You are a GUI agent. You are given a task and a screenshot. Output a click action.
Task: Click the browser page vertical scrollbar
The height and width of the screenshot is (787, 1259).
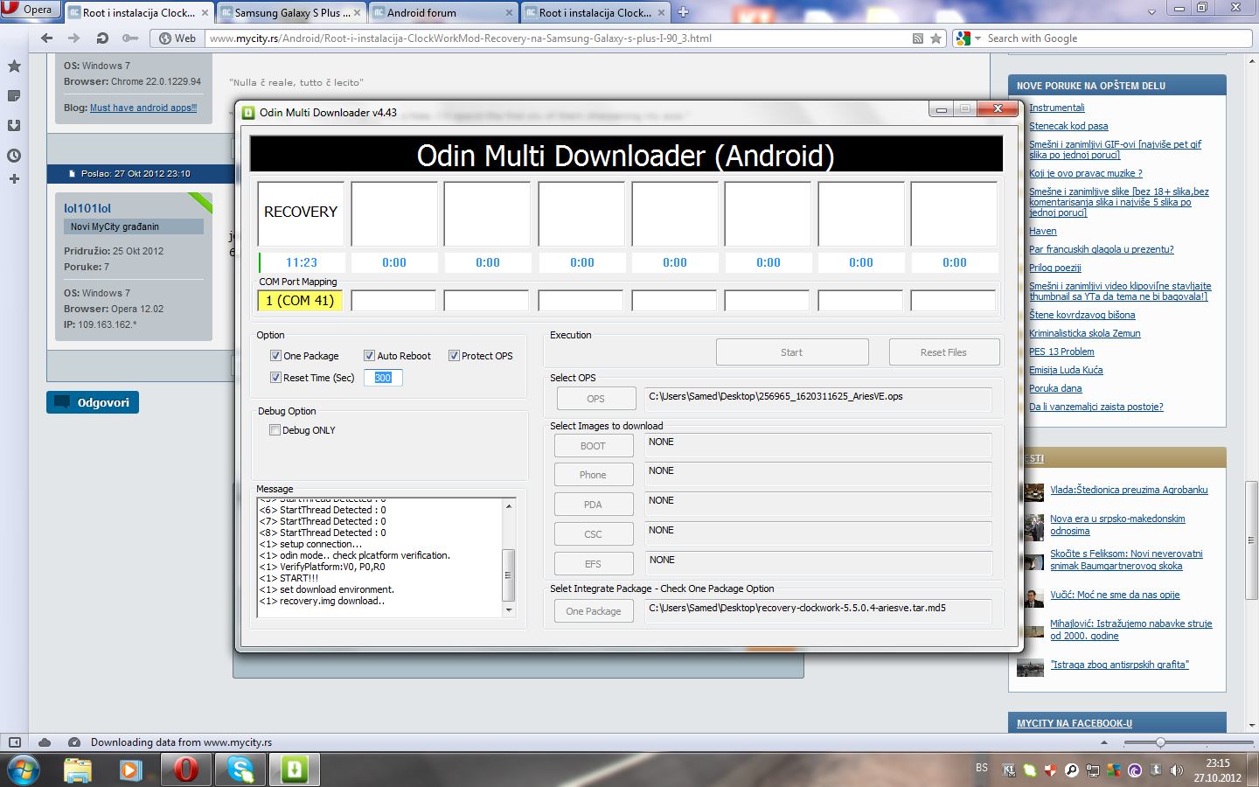[1251, 540]
